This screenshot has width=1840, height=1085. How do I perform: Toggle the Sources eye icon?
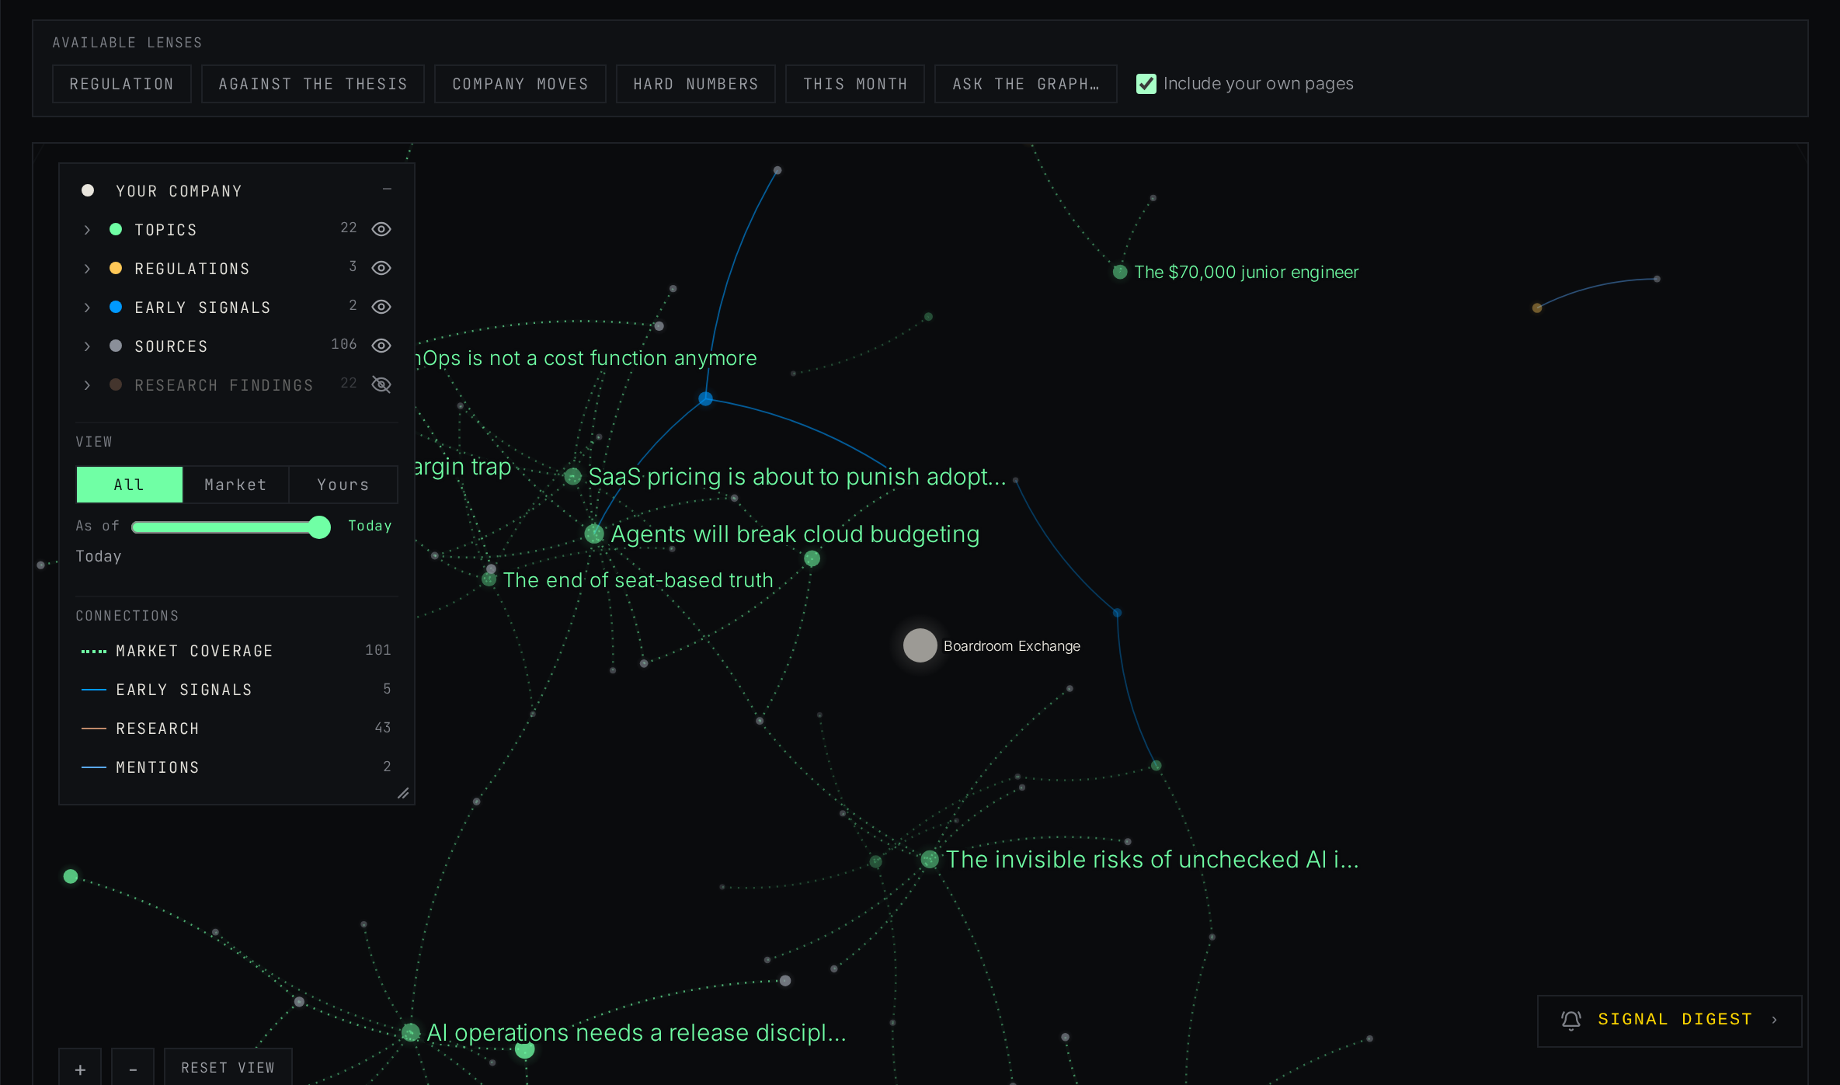tap(381, 346)
